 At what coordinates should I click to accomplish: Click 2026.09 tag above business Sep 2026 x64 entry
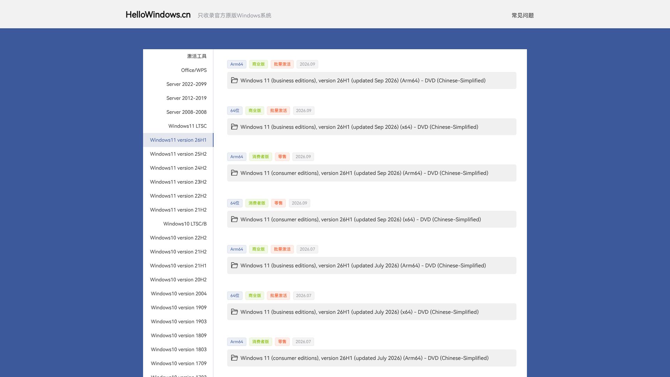[304, 111]
